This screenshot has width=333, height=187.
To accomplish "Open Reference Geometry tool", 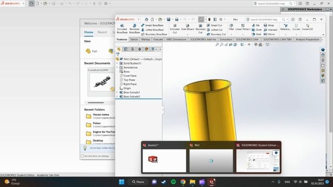I will 286,28.
